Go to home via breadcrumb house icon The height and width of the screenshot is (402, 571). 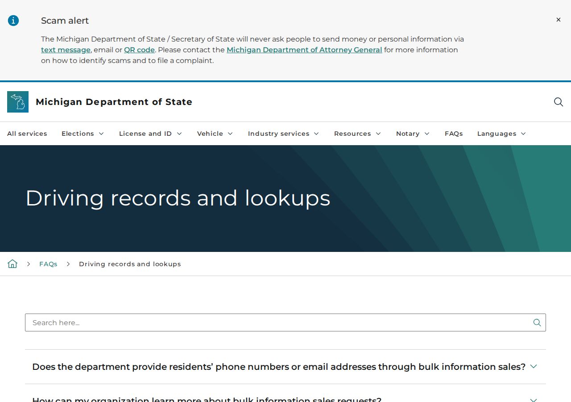click(x=12, y=264)
